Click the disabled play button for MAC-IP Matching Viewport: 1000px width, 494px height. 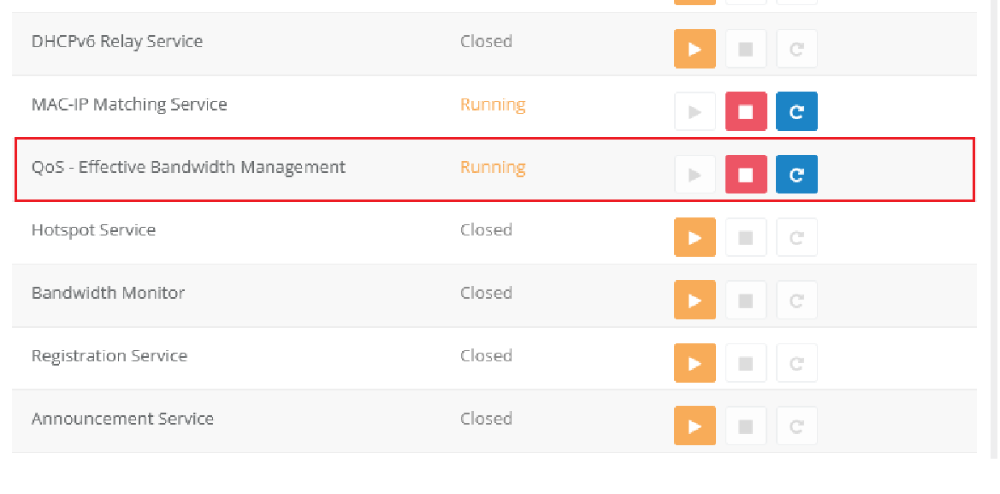(695, 111)
